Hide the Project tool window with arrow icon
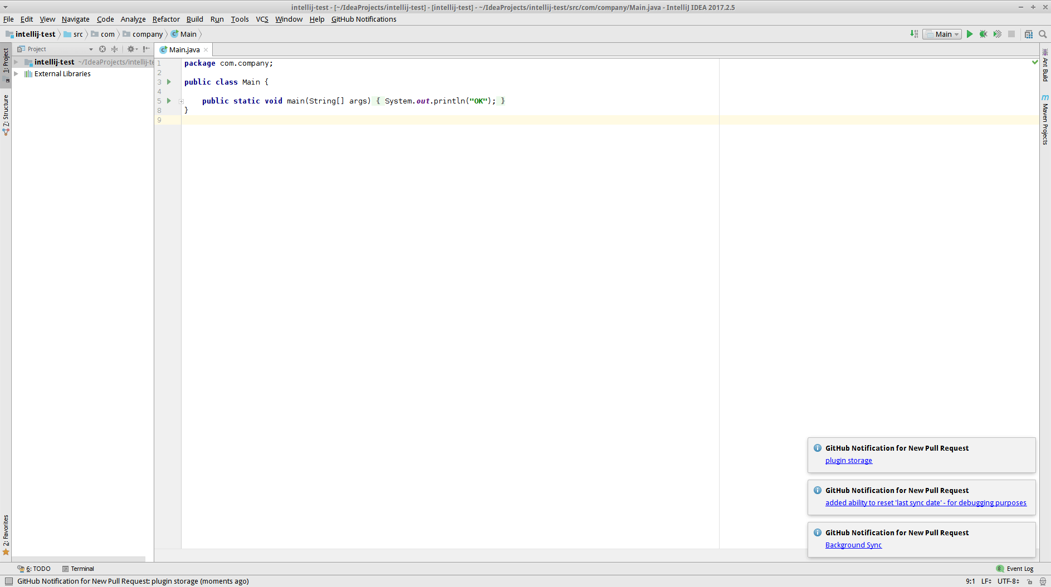Viewport: 1051px width, 587px height. pos(146,49)
